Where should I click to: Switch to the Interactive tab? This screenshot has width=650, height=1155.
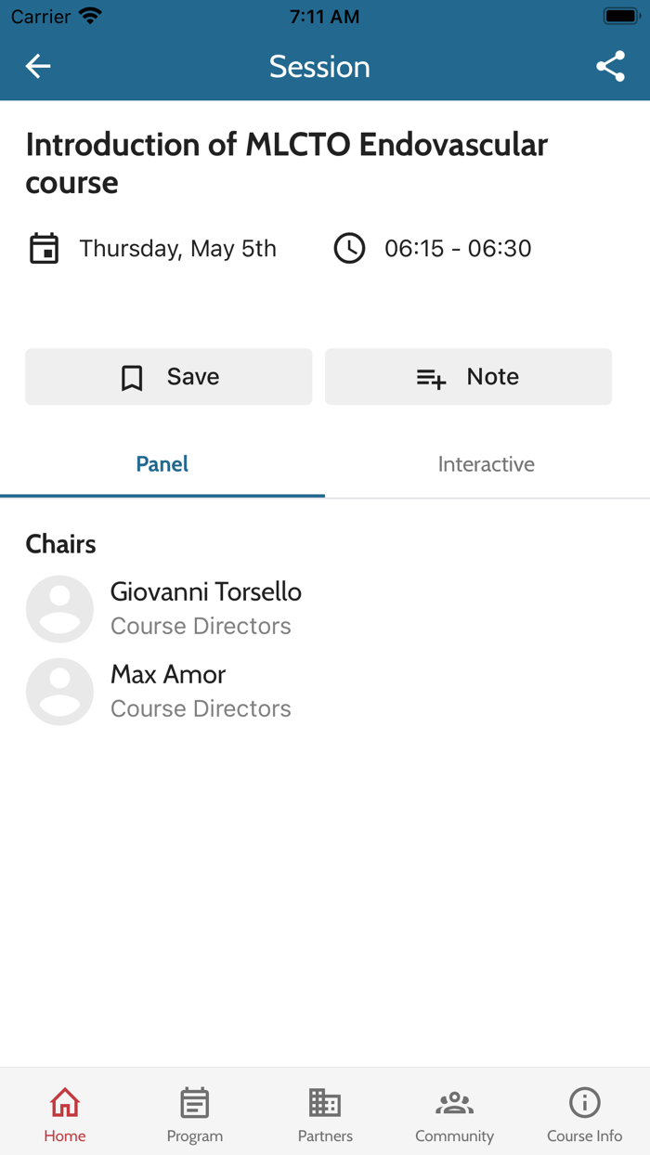point(487,464)
